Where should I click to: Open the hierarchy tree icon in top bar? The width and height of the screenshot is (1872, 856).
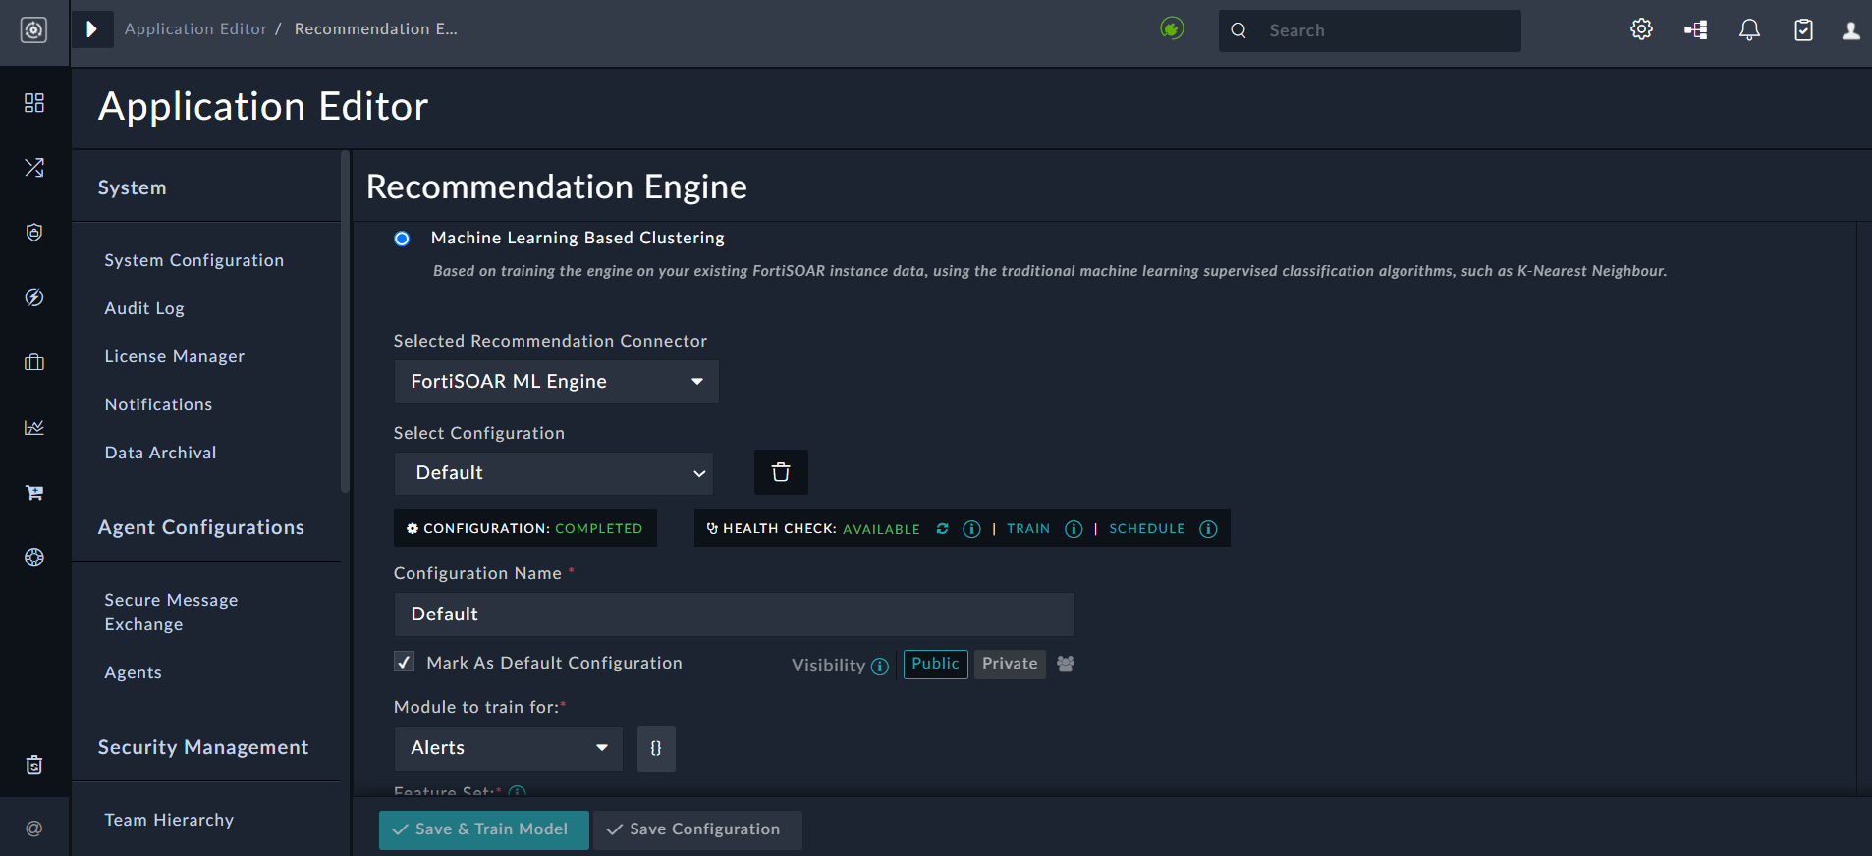[1696, 30]
